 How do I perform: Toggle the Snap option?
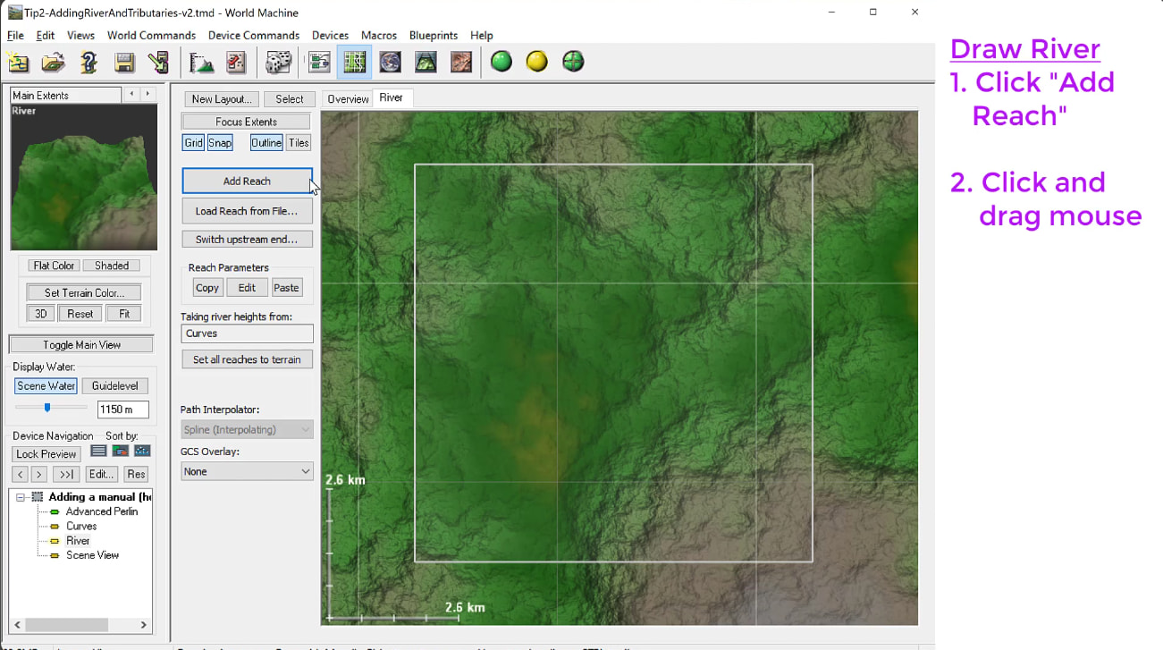click(220, 143)
